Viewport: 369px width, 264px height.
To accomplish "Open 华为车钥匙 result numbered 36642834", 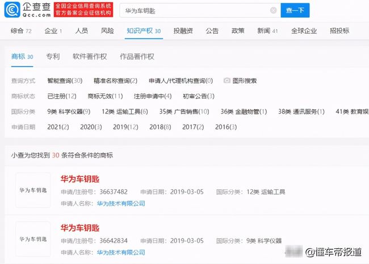I will (x=80, y=228).
